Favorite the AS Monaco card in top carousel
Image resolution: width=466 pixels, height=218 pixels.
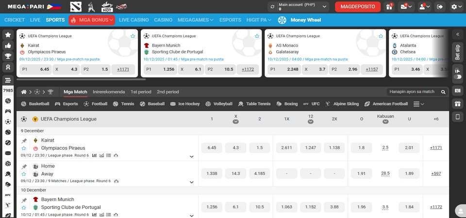(381, 36)
